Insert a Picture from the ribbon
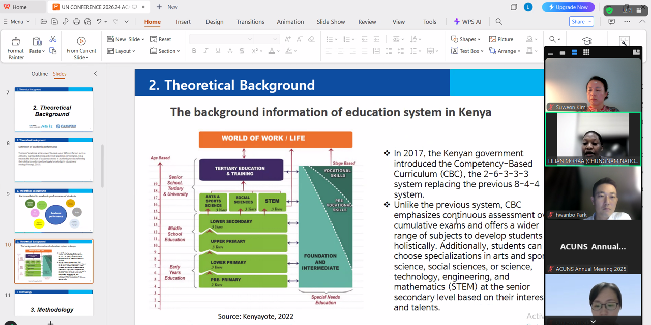This screenshot has width=651, height=325. point(501,39)
